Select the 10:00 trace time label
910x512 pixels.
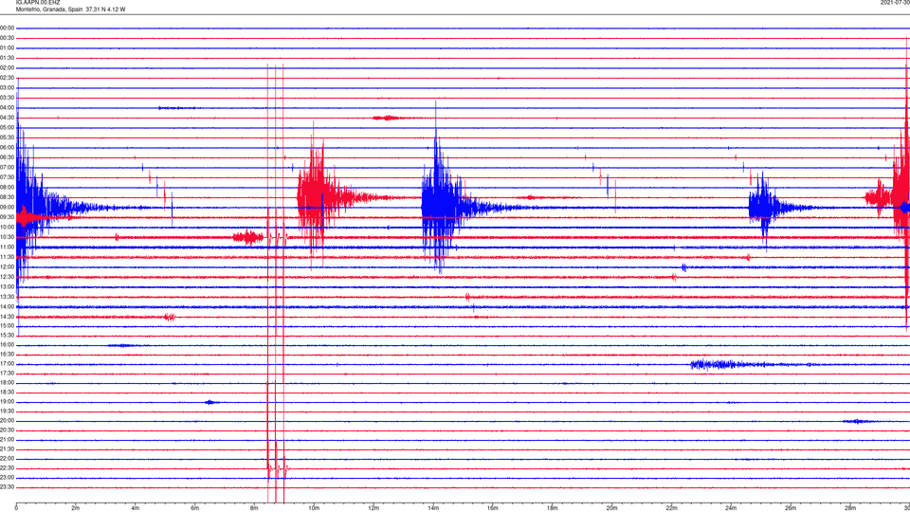(x=7, y=228)
